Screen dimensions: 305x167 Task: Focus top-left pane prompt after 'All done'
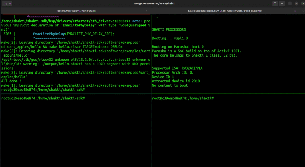tap(43, 90)
